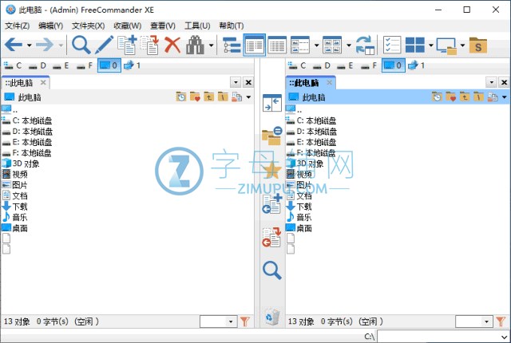Click the pencil edit icon

(104, 45)
